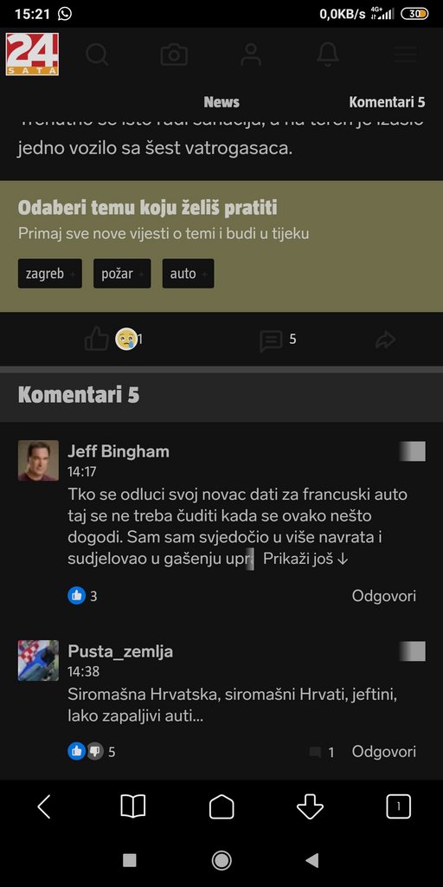The image size is (443, 887).
Task: Like Jeff Bingham's comment
Action: pos(77,596)
